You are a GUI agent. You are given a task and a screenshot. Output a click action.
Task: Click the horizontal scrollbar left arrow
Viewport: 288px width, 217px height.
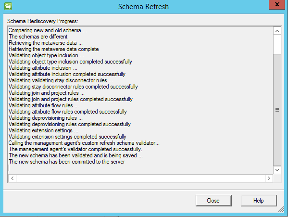click(x=13, y=178)
